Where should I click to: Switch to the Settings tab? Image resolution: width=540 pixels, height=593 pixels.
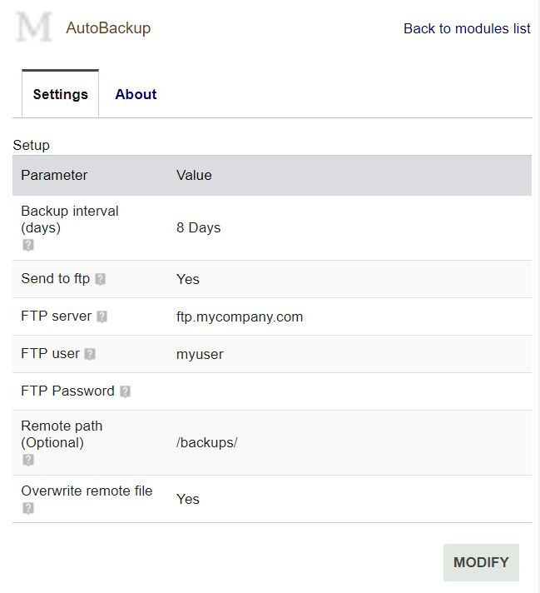coord(60,94)
